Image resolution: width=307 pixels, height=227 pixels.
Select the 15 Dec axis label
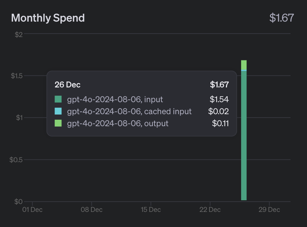coord(151,210)
